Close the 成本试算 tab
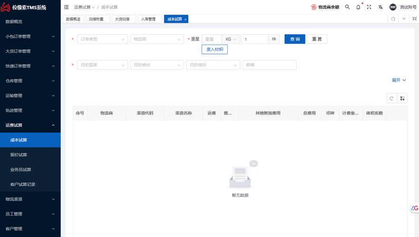 pos(185,19)
